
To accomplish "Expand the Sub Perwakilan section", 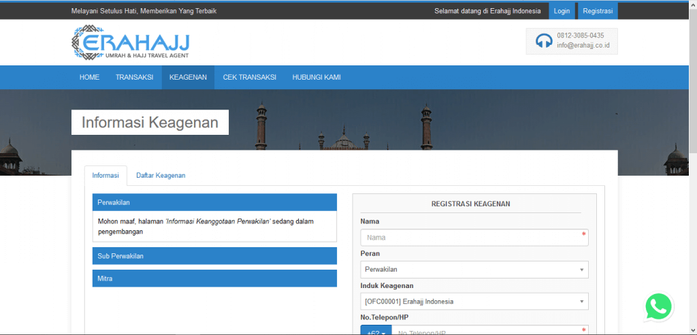I will click(214, 256).
